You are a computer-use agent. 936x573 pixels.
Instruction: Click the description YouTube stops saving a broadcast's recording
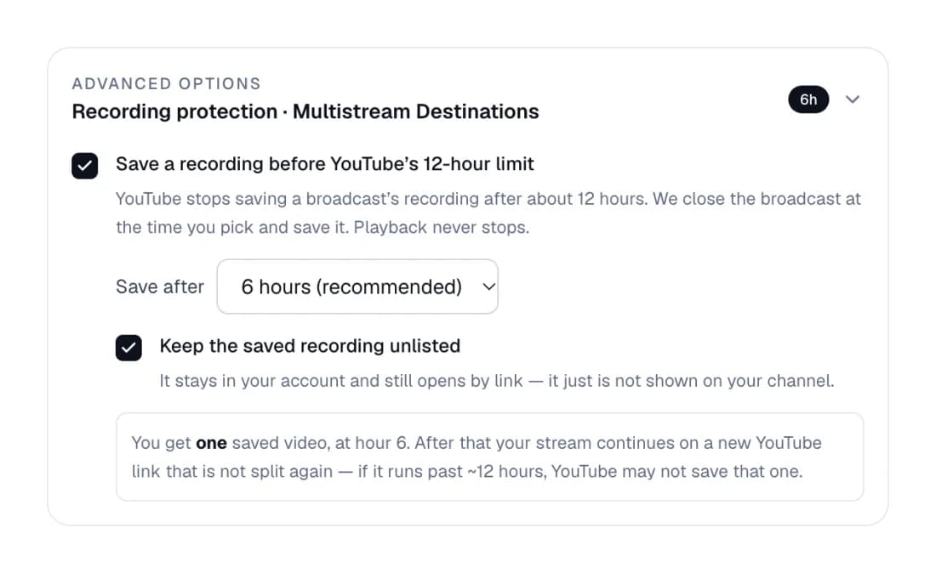[x=488, y=213]
